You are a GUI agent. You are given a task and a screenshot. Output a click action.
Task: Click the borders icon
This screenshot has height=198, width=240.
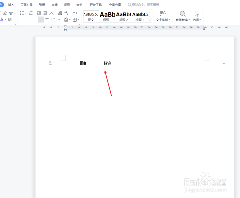click(x=75, y=20)
